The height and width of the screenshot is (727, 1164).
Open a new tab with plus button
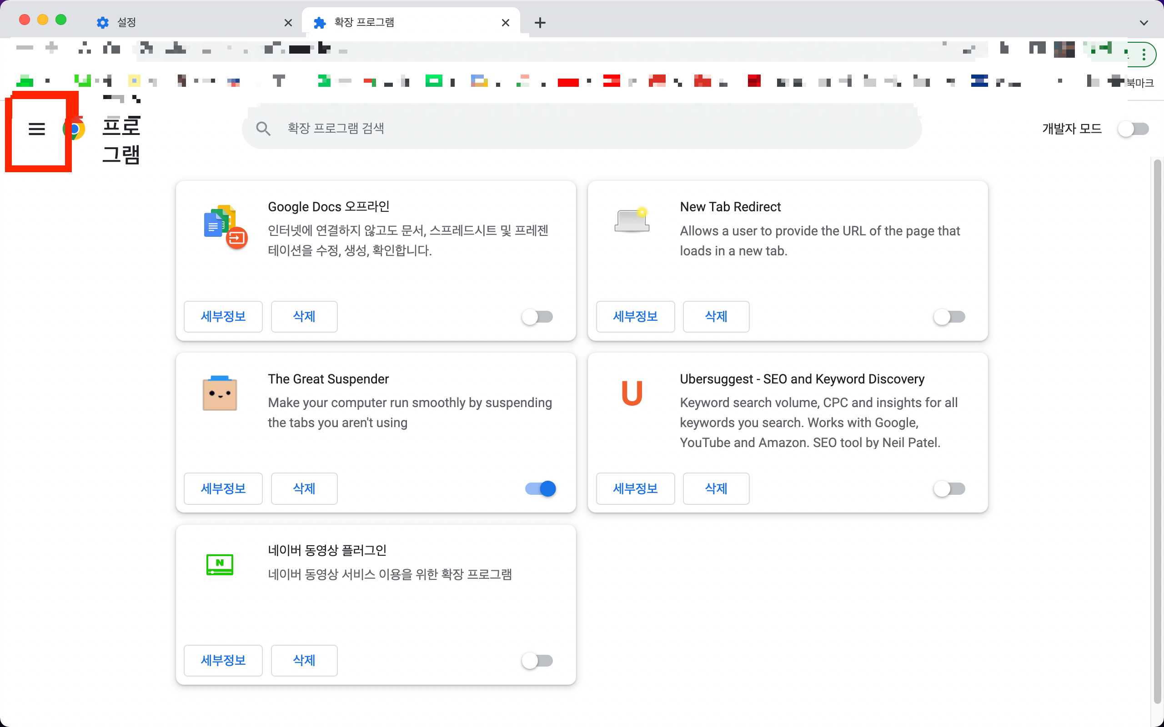coord(540,23)
